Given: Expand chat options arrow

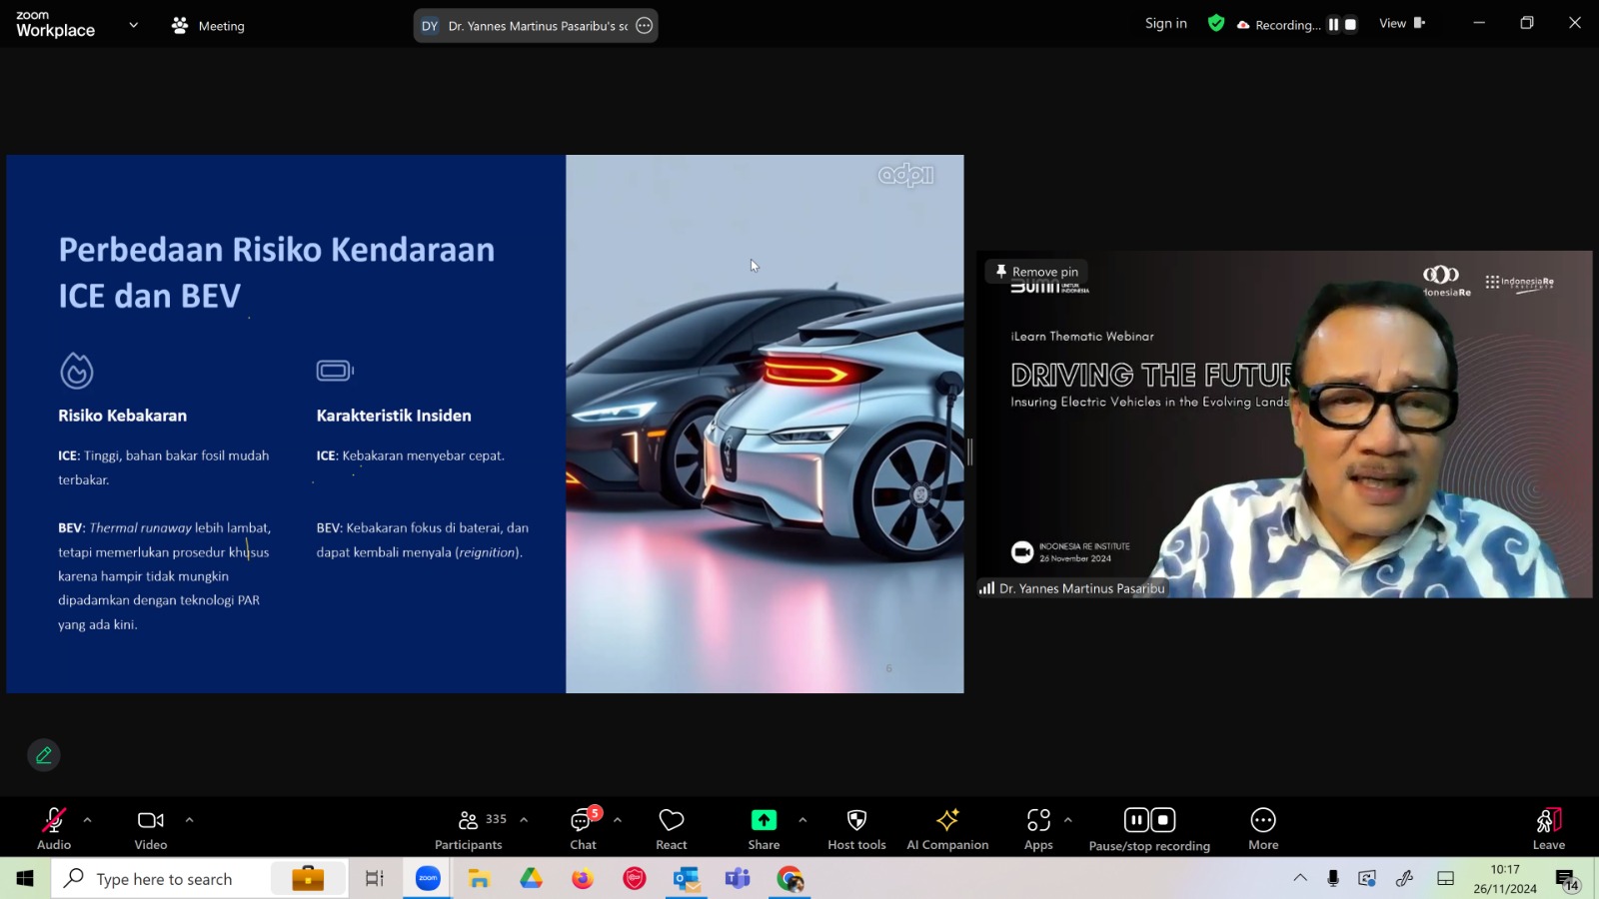Looking at the screenshot, I should click(x=618, y=820).
